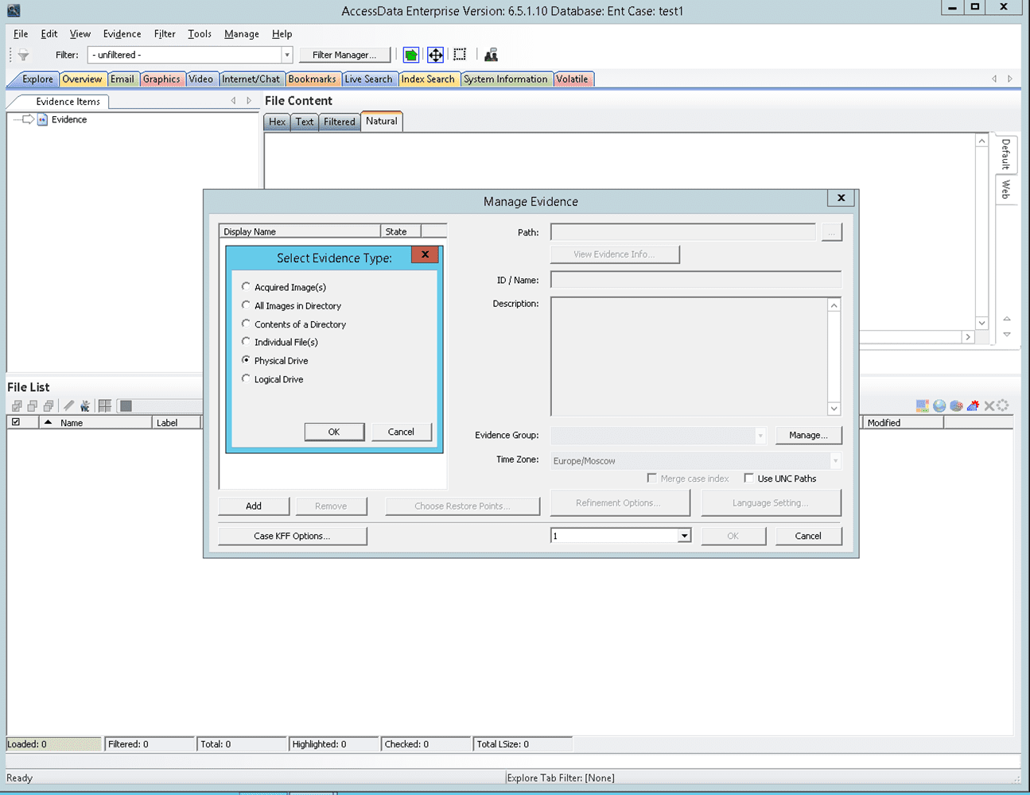Click the Description scrollbar down arrow
This screenshot has width=1030, height=795.
pyautogui.click(x=834, y=409)
